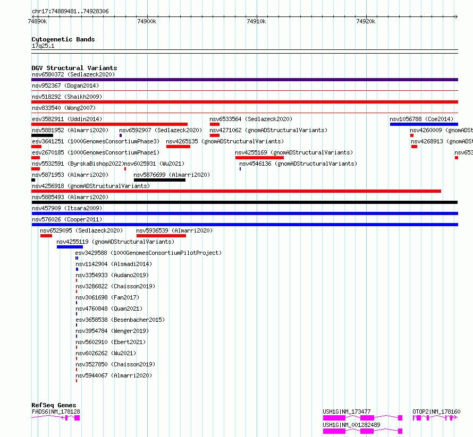This screenshot has width=473, height=437.
Task: Open esv3658538 (Besenbacher2015) variant
Action: click(120, 320)
